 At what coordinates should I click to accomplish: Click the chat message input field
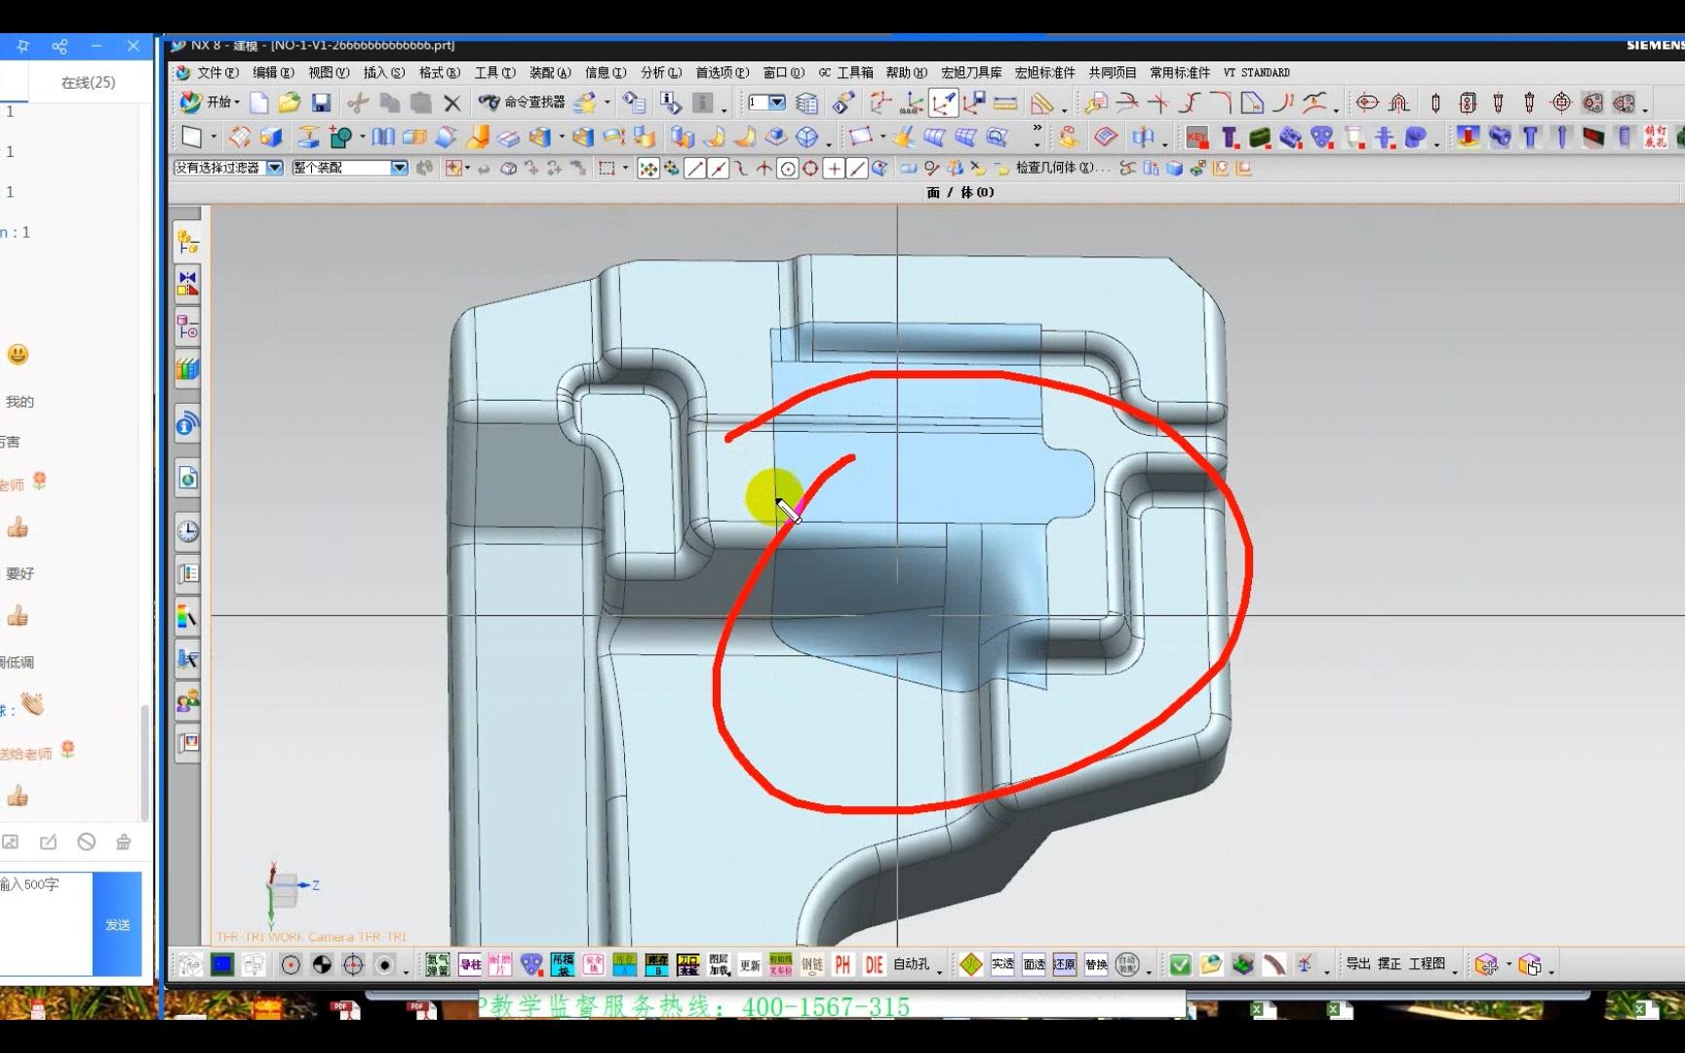(x=46, y=924)
